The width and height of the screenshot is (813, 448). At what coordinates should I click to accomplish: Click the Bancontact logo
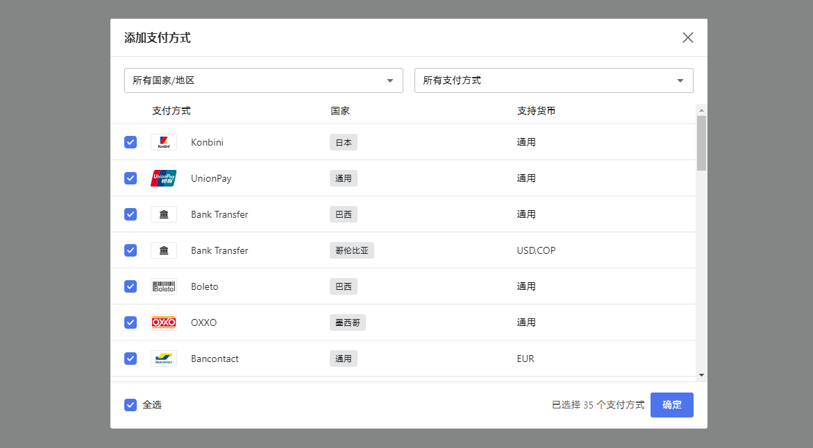(164, 359)
